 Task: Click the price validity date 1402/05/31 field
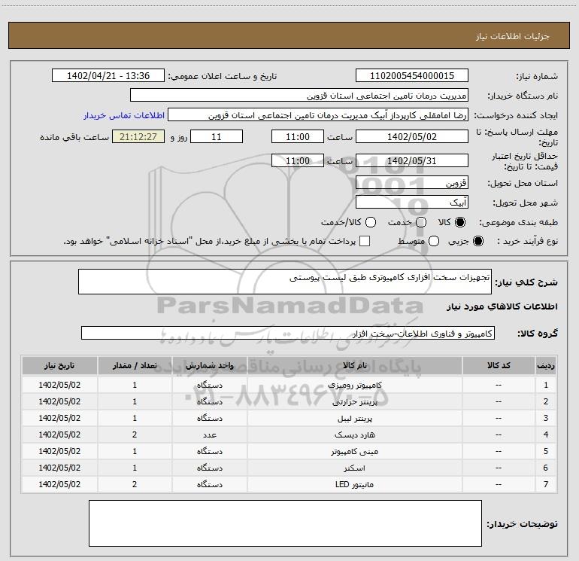click(x=412, y=160)
